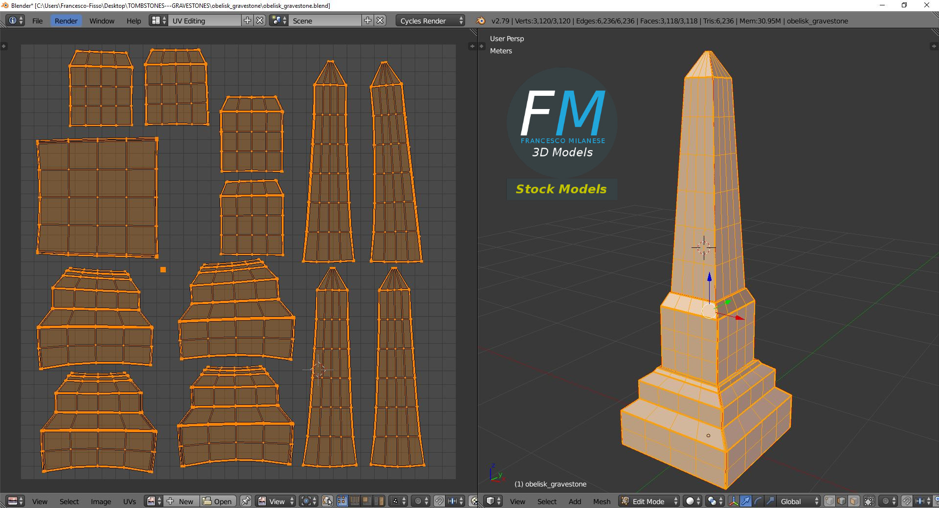Browse images to link
The width and height of the screenshot is (939, 508).
coord(154,501)
